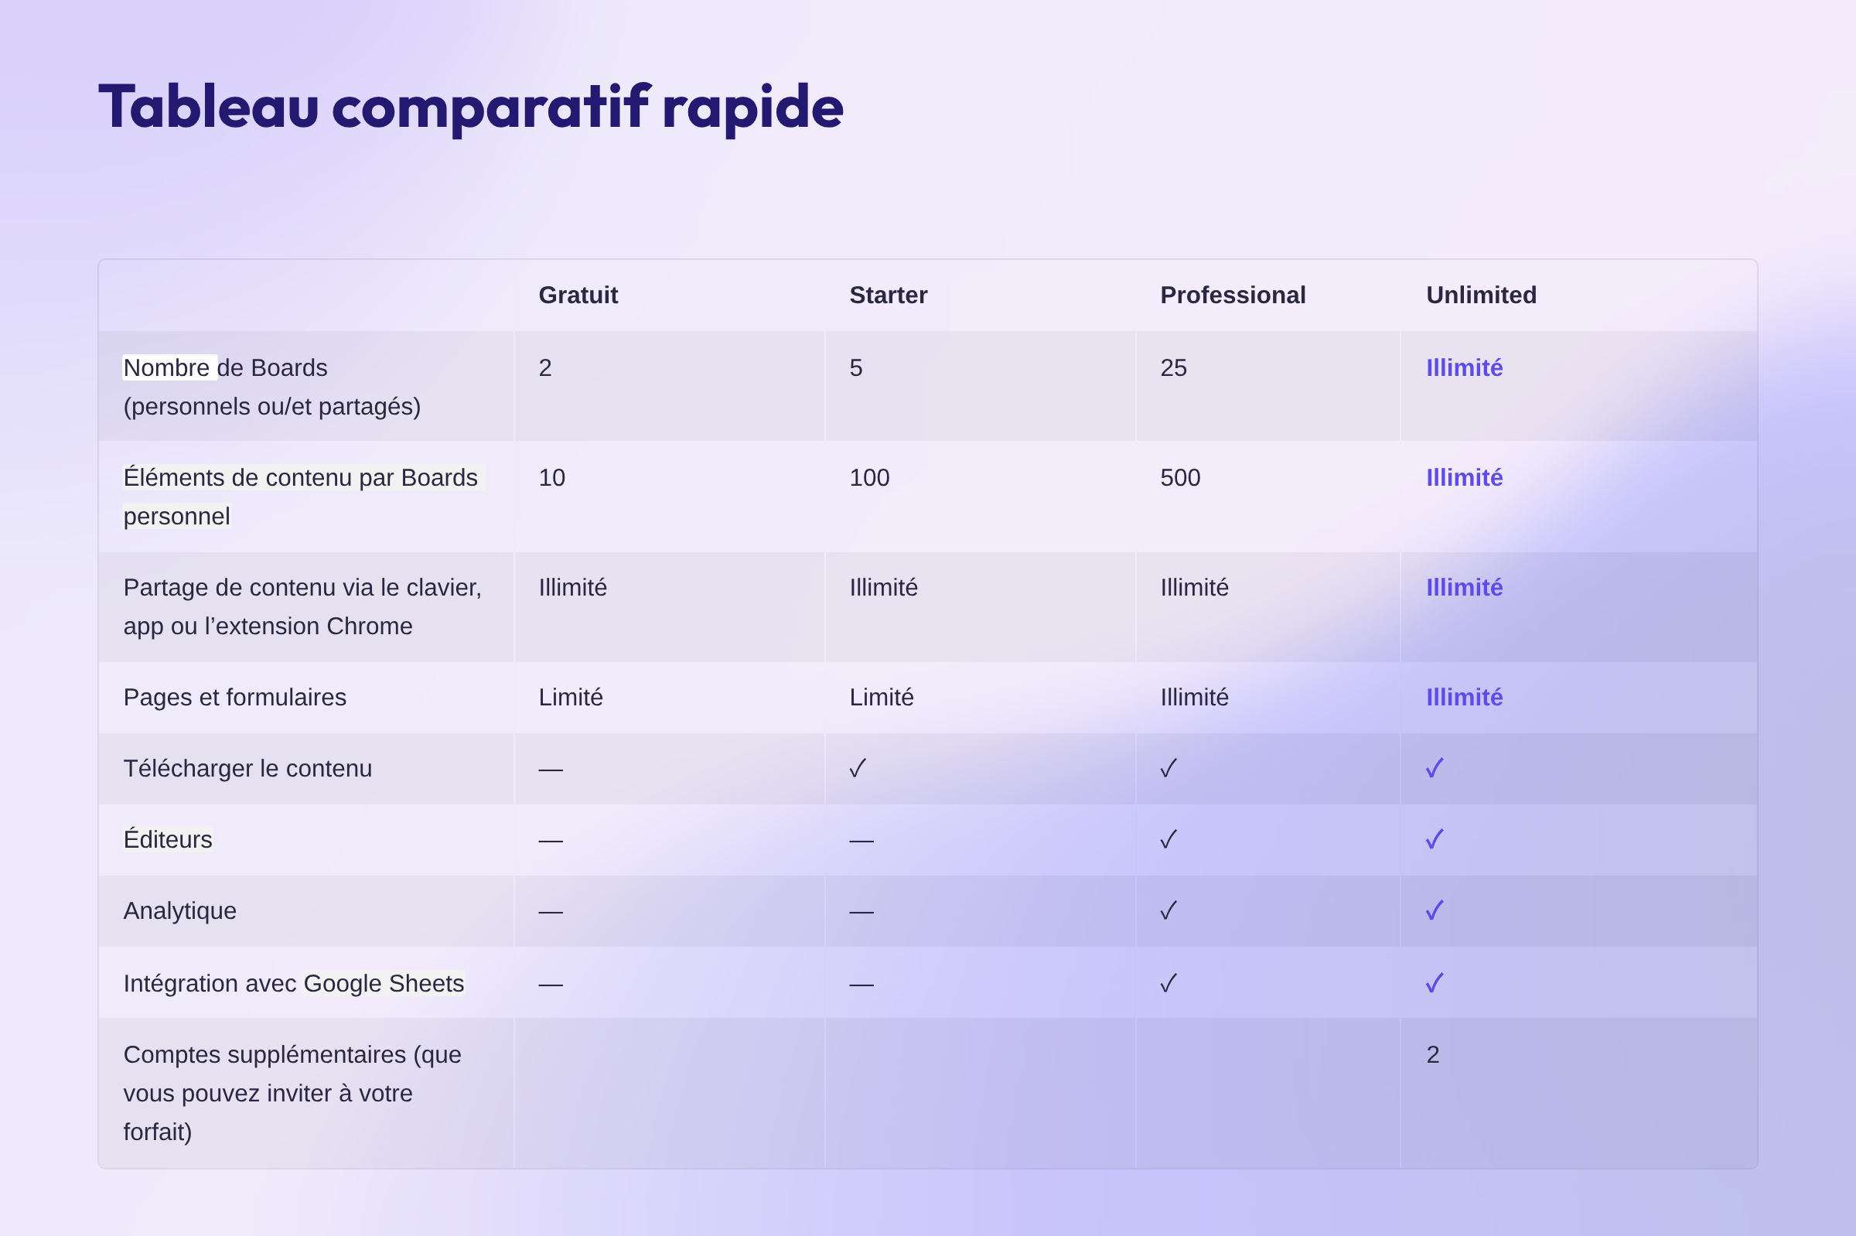Select the Gratuit column header
This screenshot has height=1236, width=1856.
coord(578,295)
